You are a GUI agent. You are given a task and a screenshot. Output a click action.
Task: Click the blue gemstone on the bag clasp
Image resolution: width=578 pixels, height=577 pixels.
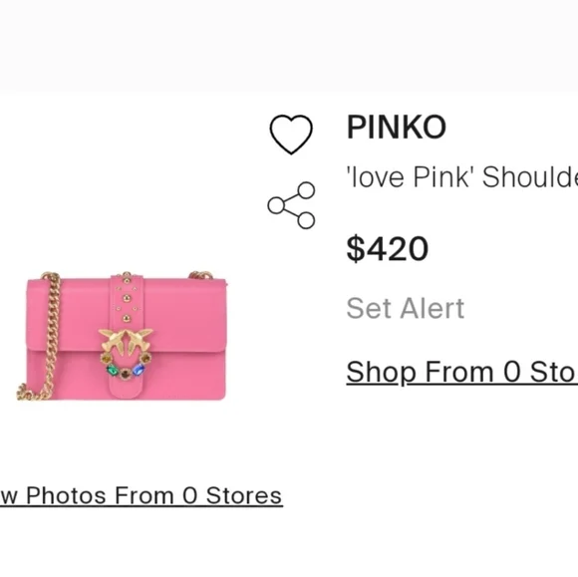tap(139, 370)
